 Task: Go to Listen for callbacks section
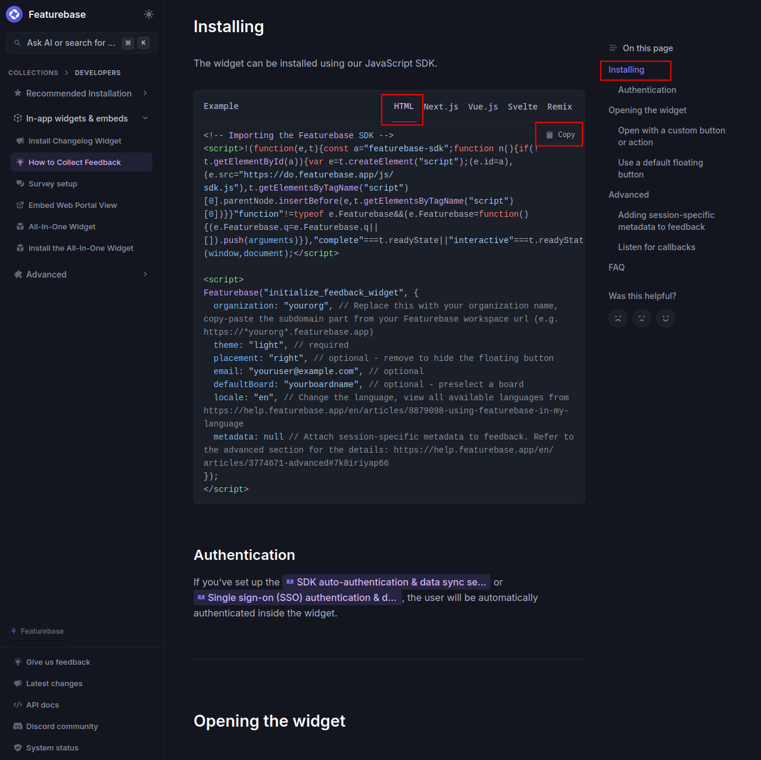[657, 247]
